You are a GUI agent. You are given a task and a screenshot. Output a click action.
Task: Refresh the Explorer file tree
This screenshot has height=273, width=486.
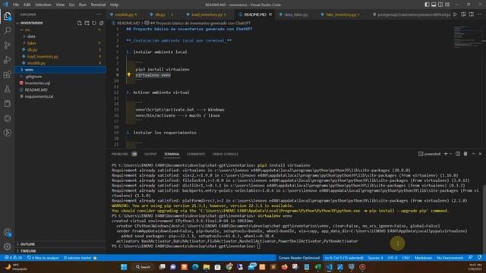coord(94,23)
